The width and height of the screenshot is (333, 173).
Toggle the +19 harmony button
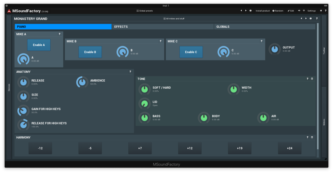pyautogui.click(x=240, y=148)
